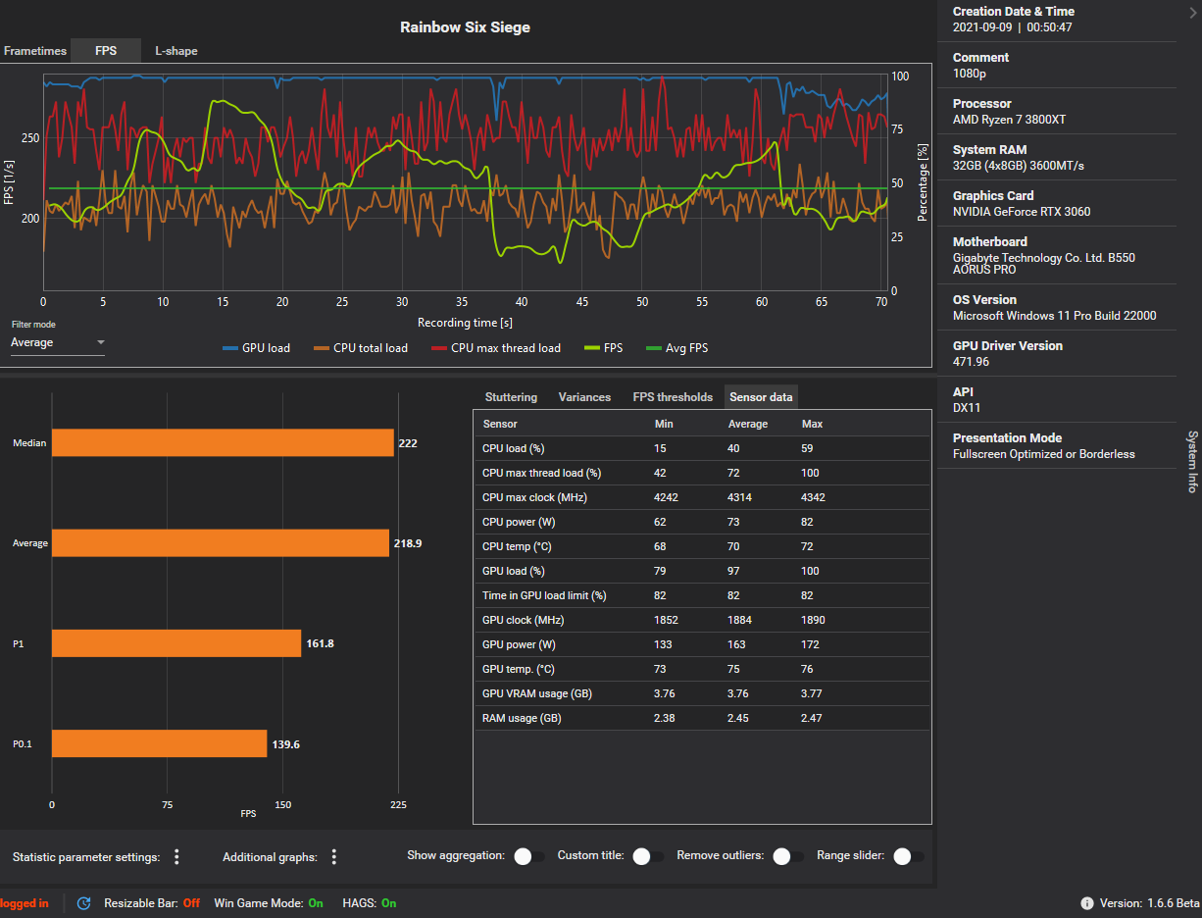Click the DX11 API value
The height and width of the screenshot is (918, 1202).
966,408
